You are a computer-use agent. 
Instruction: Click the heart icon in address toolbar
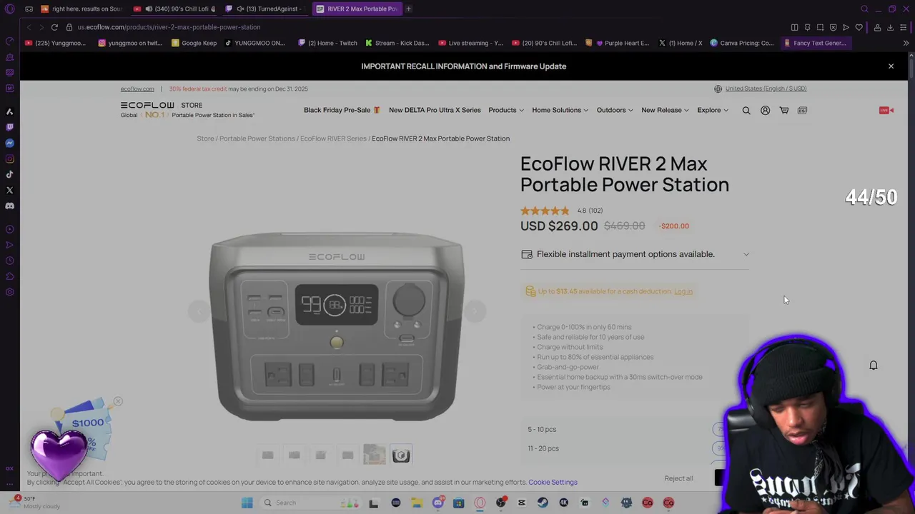(x=859, y=27)
